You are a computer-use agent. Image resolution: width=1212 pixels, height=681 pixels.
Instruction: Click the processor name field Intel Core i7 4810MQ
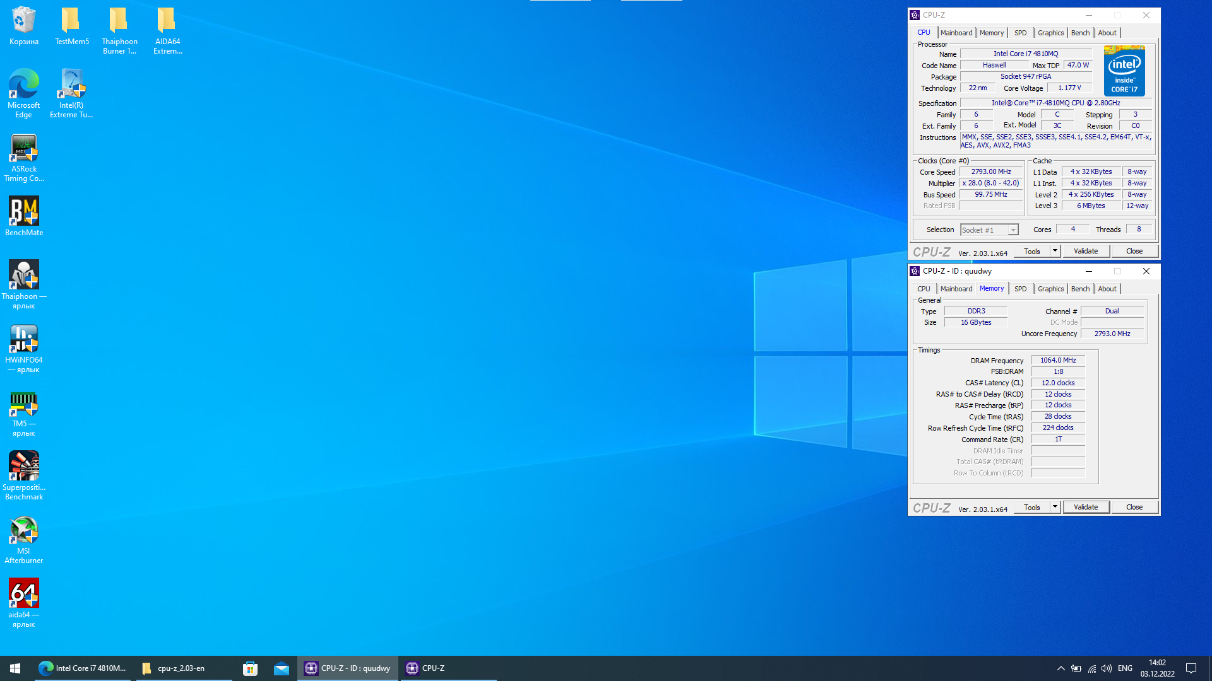[1026, 54]
